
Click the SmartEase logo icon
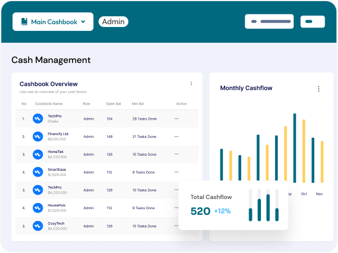coord(38,172)
